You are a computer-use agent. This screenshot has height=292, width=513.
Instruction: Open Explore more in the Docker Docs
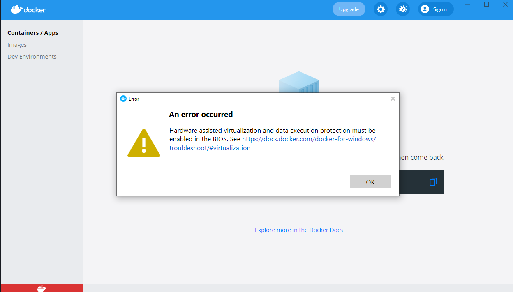[x=299, y=230]
